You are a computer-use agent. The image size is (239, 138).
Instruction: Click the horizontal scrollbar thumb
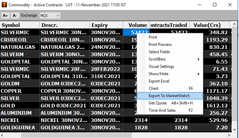pos(110,135)
